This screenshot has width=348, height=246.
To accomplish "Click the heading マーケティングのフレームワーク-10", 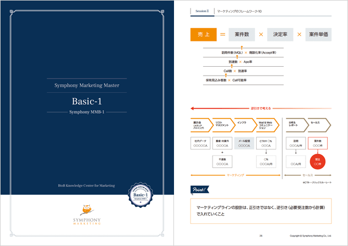I will (239, 11).
